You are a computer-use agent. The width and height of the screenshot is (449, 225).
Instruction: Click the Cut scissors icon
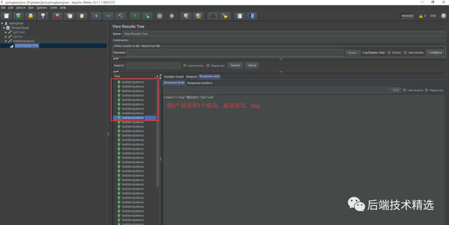57,16
